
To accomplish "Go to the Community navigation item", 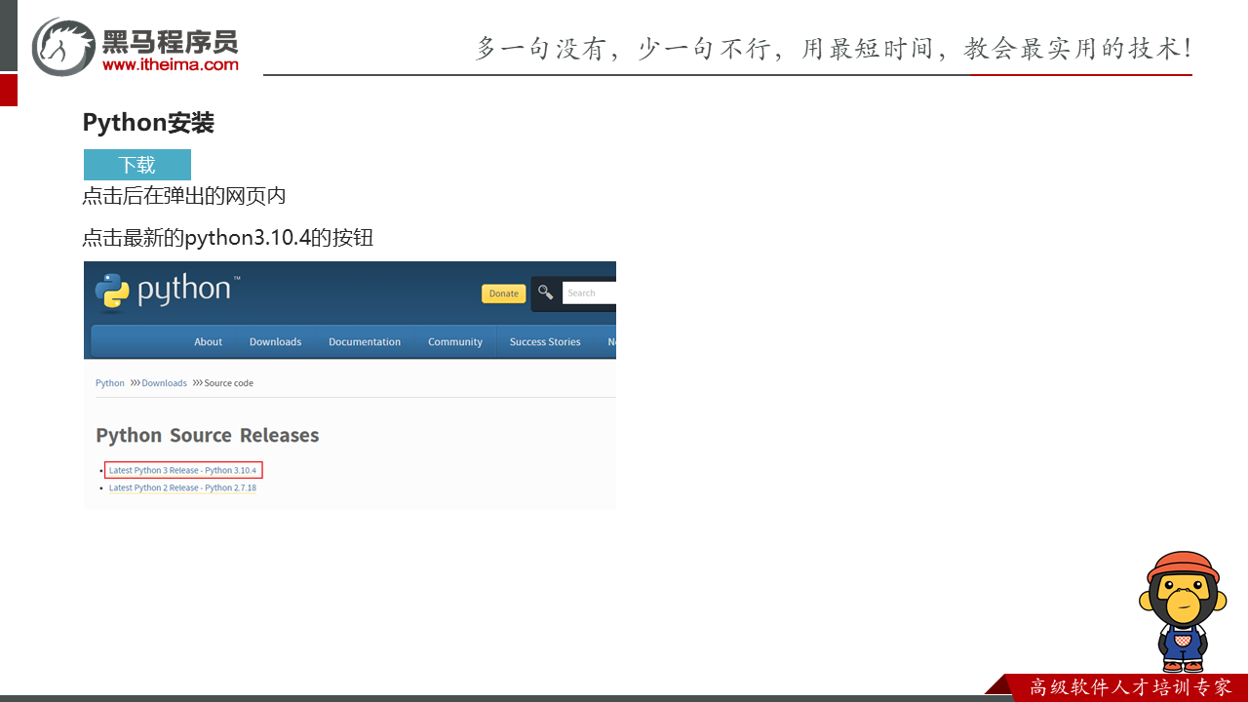I will (455, 342).
